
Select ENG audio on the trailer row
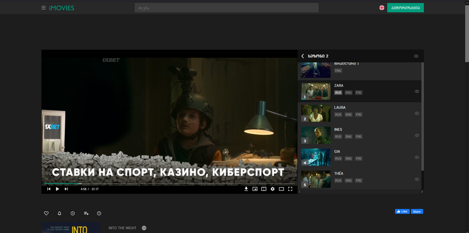coord(338,70)
